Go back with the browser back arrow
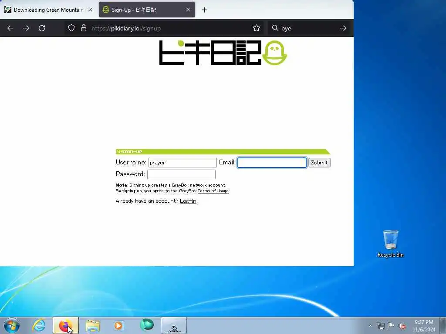Image resolution: width=446 pixels, height=334 pixels. 10,28
